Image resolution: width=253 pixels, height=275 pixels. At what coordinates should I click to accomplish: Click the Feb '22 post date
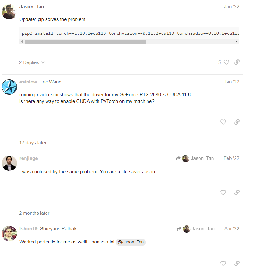(x=231, y=158)
